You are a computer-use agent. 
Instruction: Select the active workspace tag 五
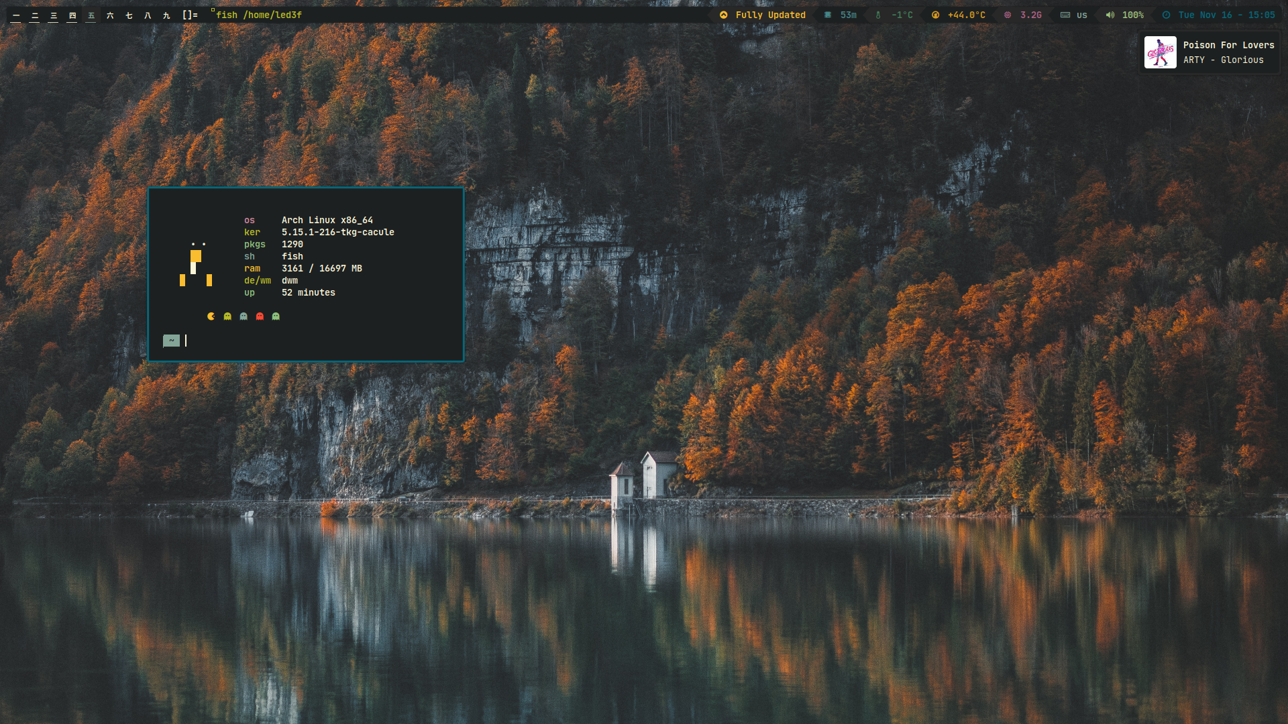coord(91,15)
